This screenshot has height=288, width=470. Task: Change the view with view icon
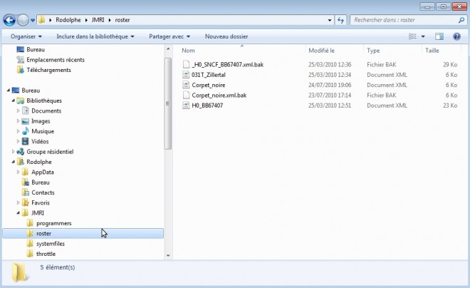413,36
